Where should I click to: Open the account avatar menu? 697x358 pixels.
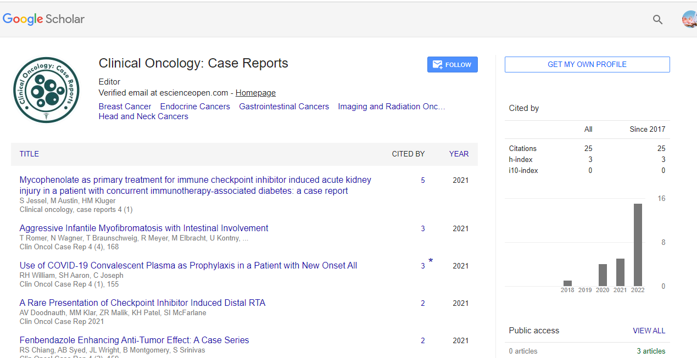(x=689, y=20)
